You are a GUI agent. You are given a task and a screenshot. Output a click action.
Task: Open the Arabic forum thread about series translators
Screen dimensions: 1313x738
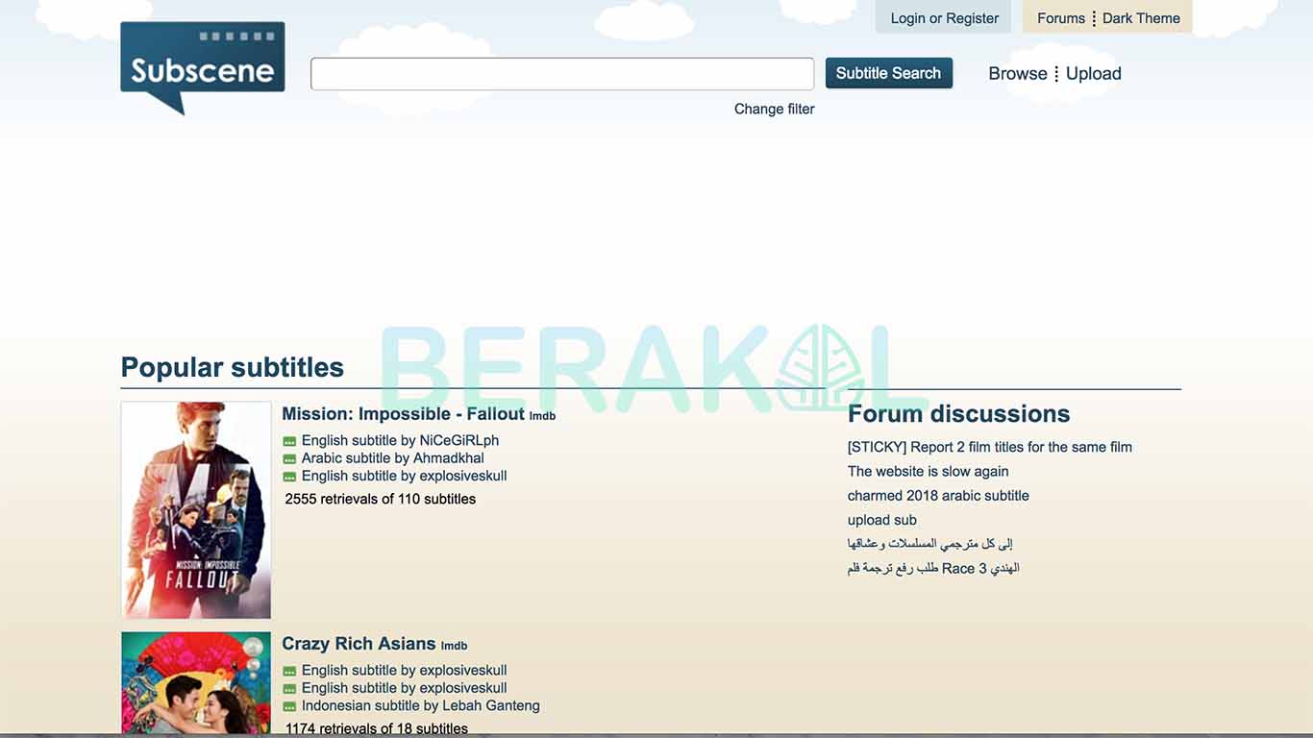(x=930, y=544)
